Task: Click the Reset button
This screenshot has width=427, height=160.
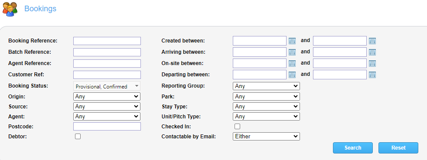Action: pos(398,148)
